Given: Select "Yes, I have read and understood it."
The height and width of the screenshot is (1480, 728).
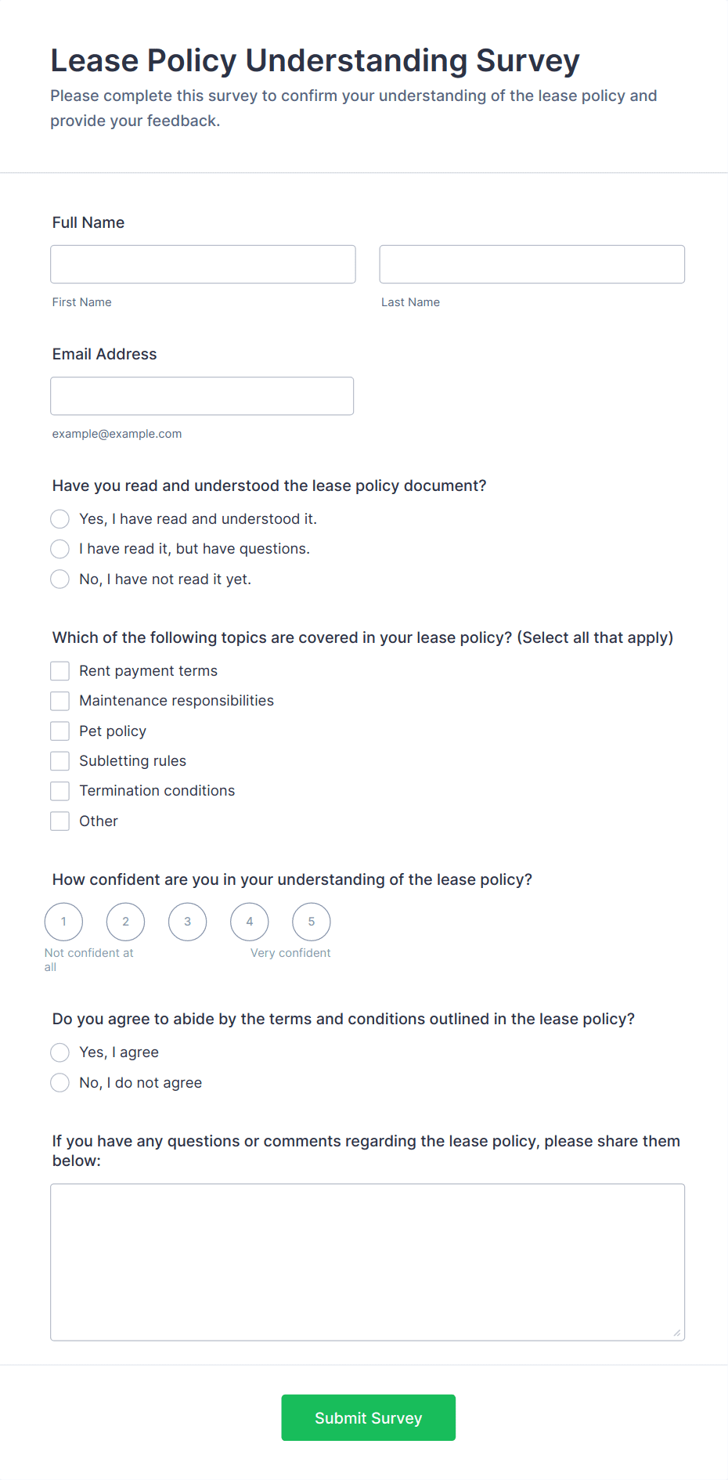Looking at the screenshot, I should coord(59,518).
